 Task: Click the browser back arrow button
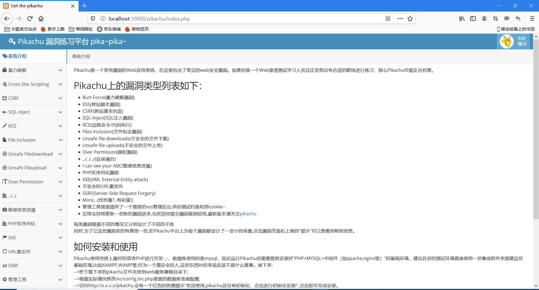click(x=7, y=19)
